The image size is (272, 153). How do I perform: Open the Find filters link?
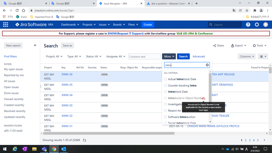pyautogui.click(x=10, y=56)
